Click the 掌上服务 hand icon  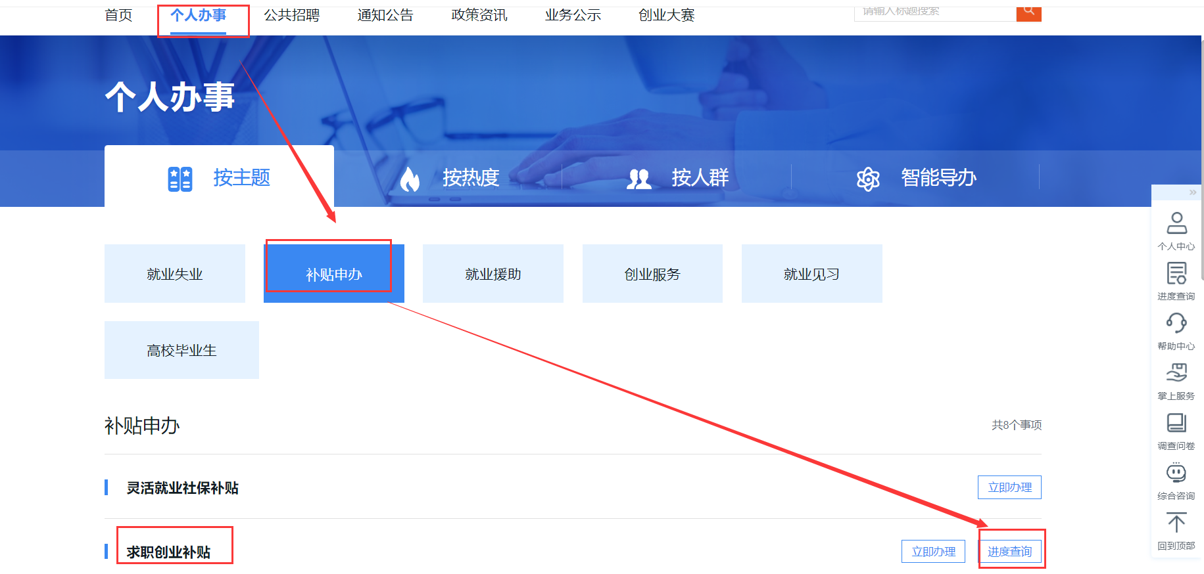[x=1176, y=373]
